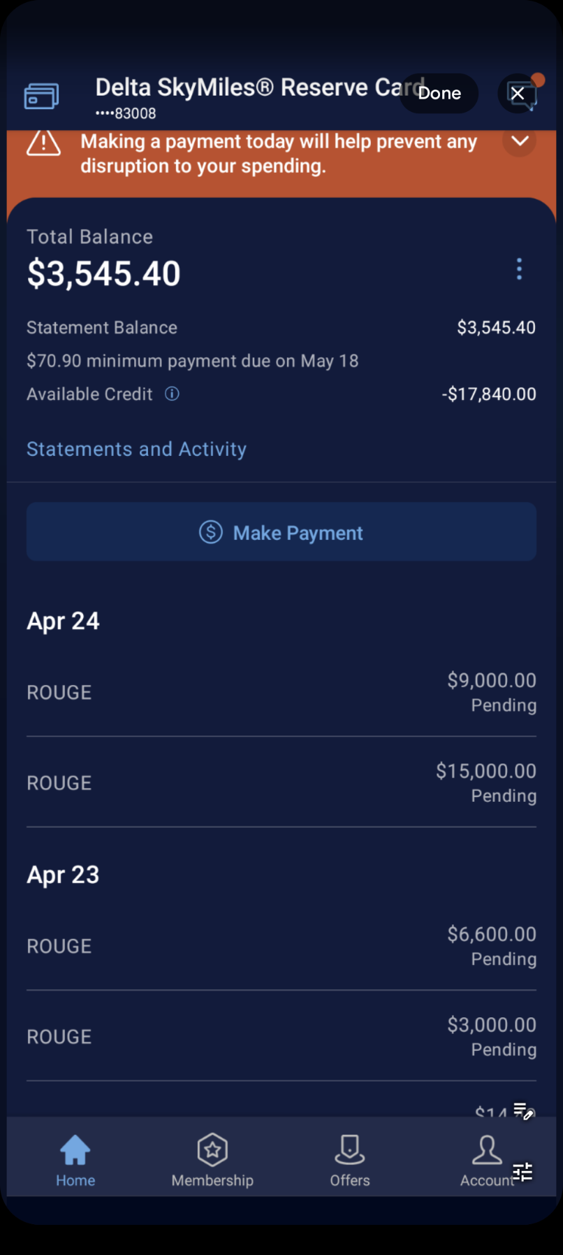Tap the credit card icon in the header

pos(41,96)
